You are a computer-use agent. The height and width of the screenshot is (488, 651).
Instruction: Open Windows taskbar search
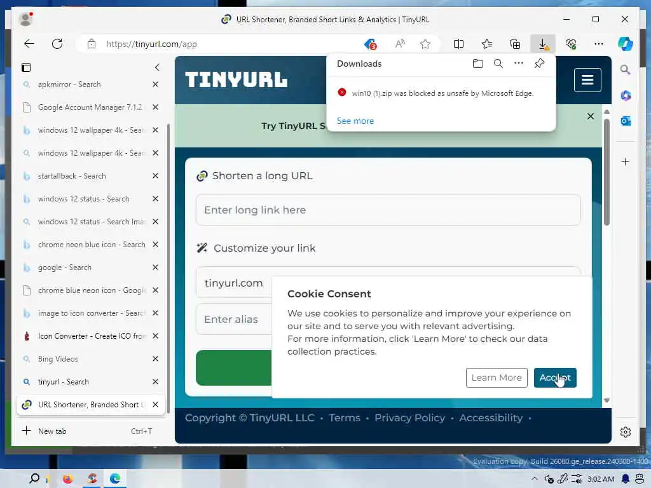click(34, 478)
